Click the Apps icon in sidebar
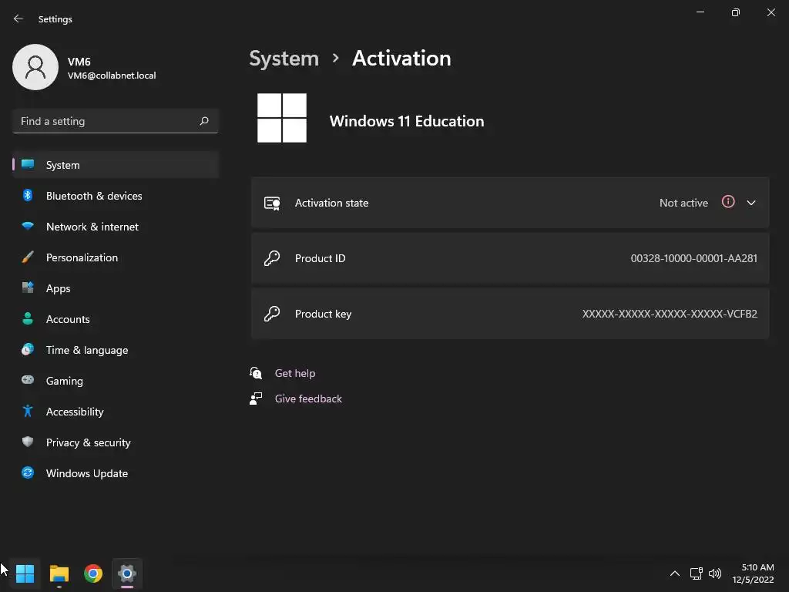The width and height of the screenshot is (789, 592). pos(28,288)
